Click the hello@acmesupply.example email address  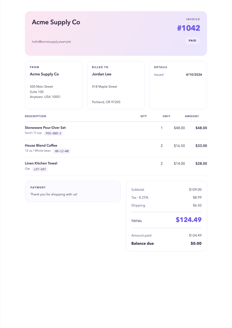[x=51, y=42]
